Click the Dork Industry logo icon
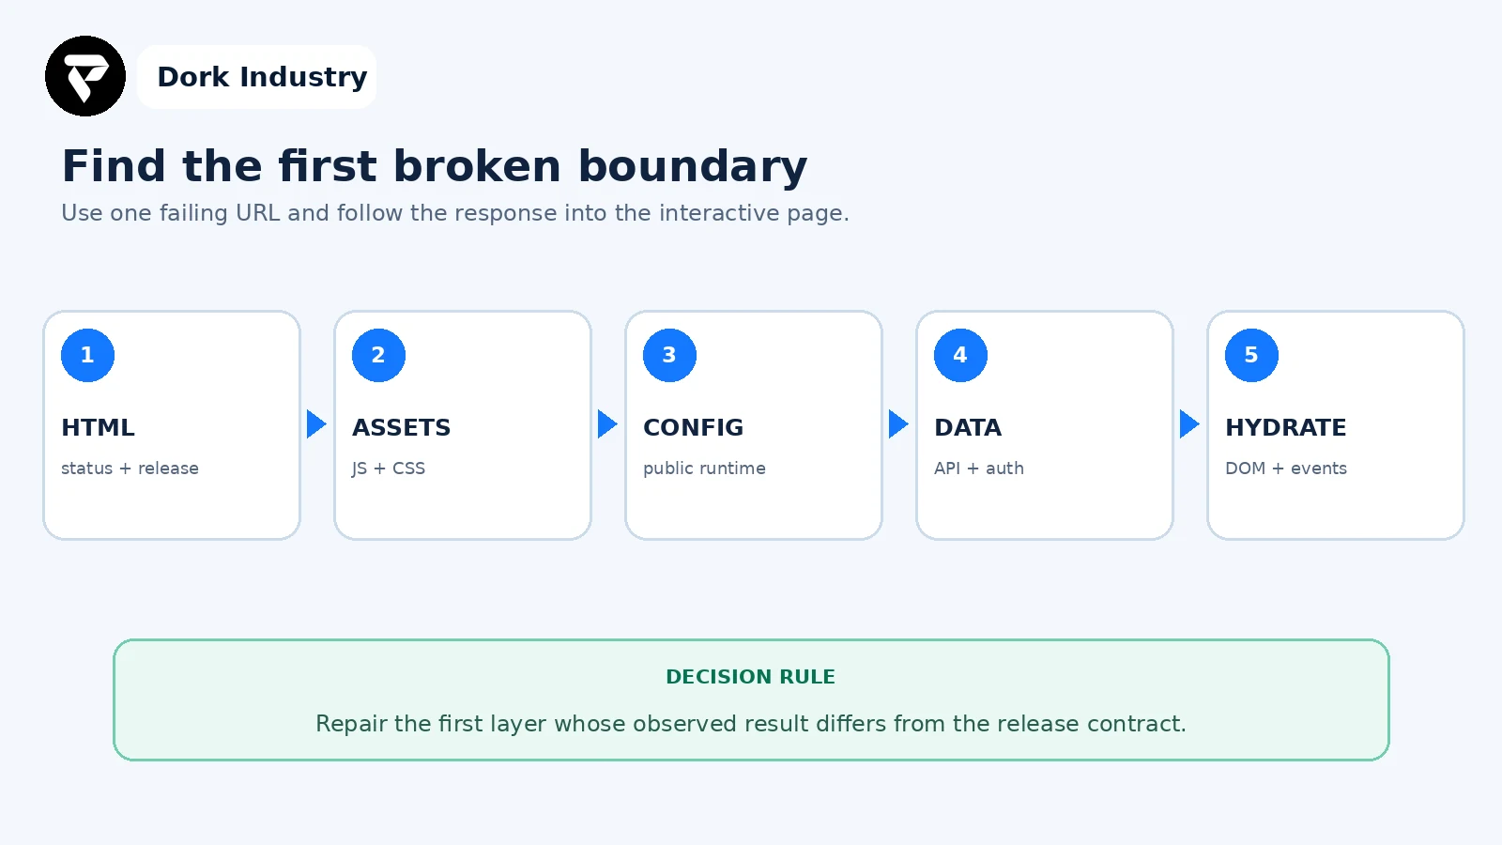This screenshot has width=1502, height=845. coord(85,76)
